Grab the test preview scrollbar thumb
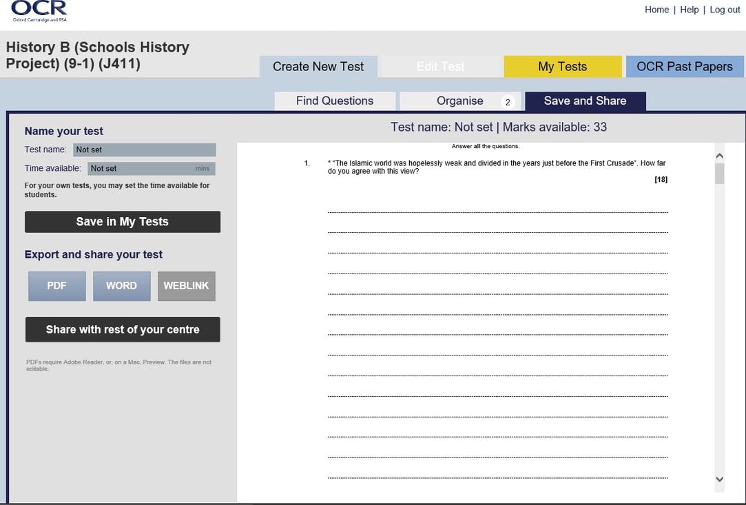 click(720, 174)
